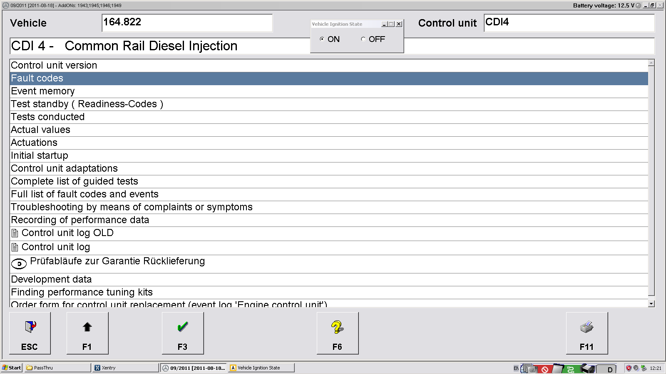This screenshot has width=666, height=374.
Task: Open PassThru from the taskbar
Action: coord(57,368)
